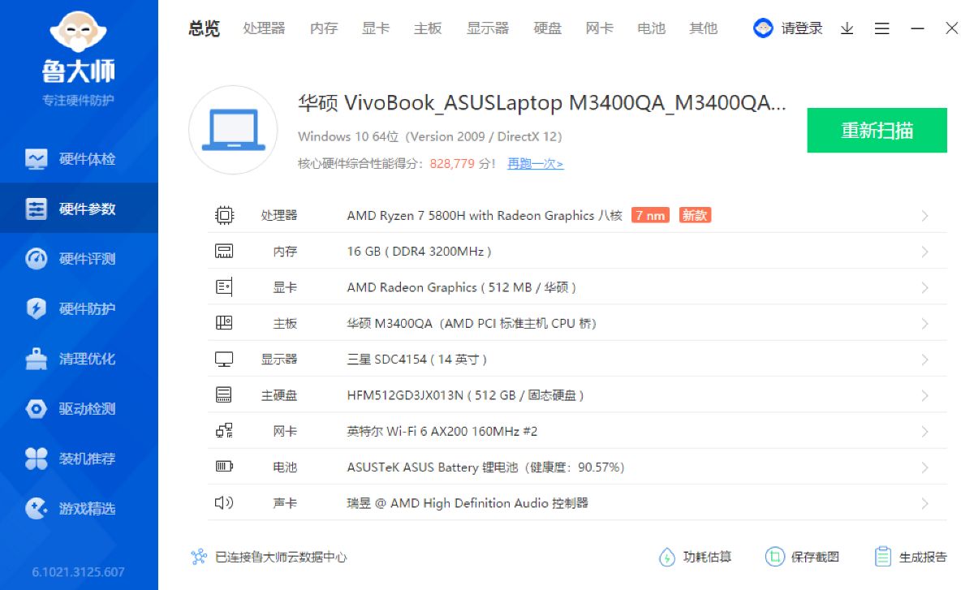The height and width of the screenshot is (590, 974).
Task: Expand the 显示器 row chevron
Action: 924,360
